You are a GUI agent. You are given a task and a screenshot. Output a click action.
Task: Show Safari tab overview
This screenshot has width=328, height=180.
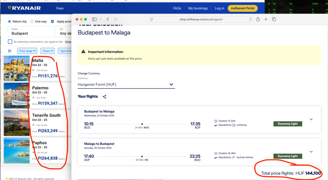coord(274,19)
